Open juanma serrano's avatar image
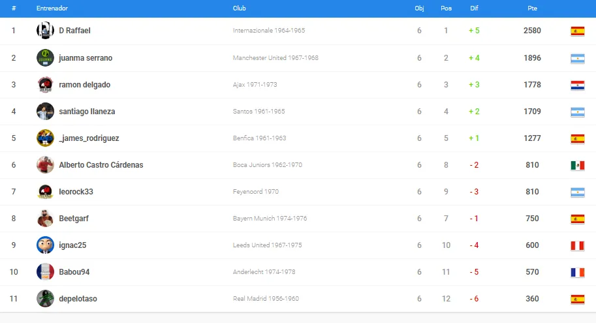The height and width of the screenshot is (323, 596). coord(45,58)
